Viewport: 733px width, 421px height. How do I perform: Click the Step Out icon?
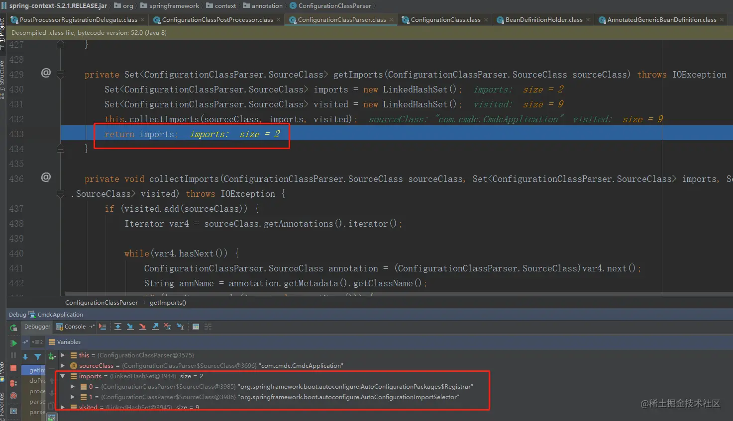(155, 327)
